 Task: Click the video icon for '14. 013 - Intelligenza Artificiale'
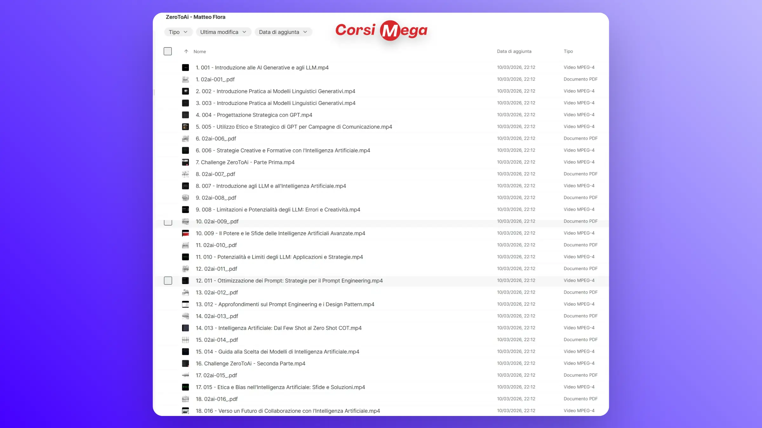coord(185,328)
